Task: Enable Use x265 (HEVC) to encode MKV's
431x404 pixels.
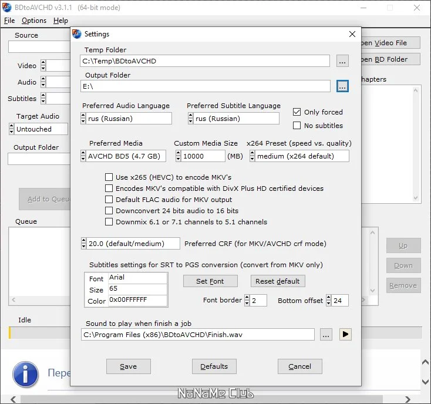Action: pyautogui.click(x=109, y=177)
